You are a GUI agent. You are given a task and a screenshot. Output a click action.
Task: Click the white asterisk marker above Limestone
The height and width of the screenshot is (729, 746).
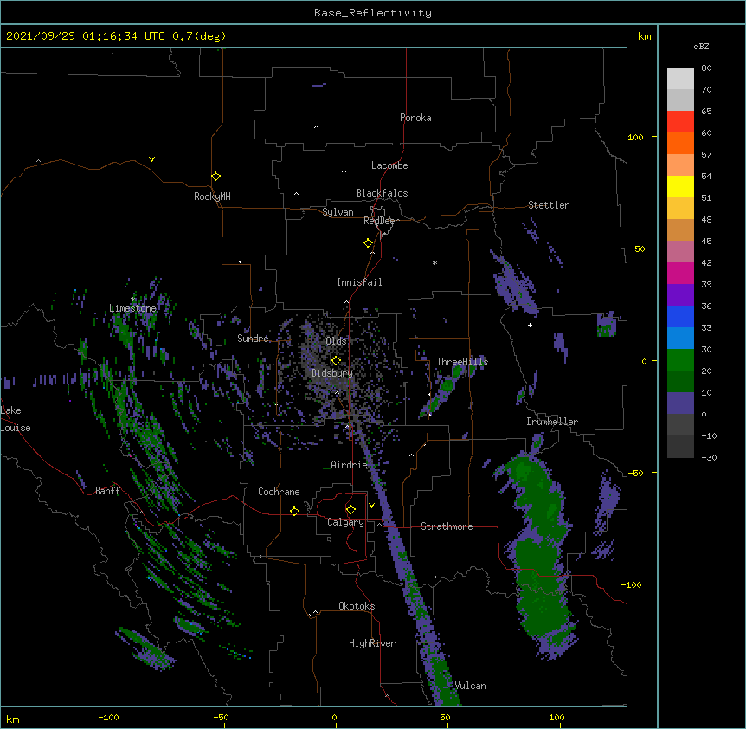click(x=132, y=300)
